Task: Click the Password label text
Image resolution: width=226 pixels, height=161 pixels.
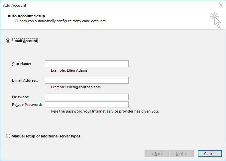Action: click(21, 97)
